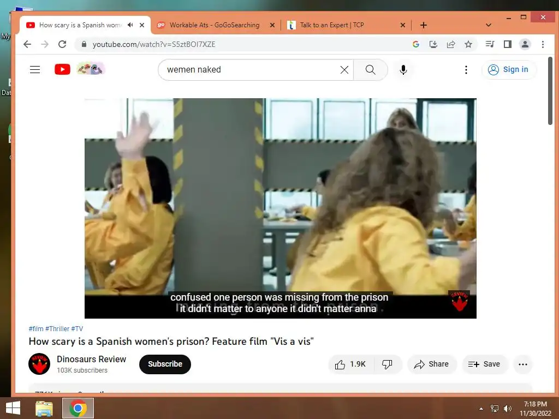Open Google icon in address bar
The height and width of the screenshot is (419, 559).
415,44
